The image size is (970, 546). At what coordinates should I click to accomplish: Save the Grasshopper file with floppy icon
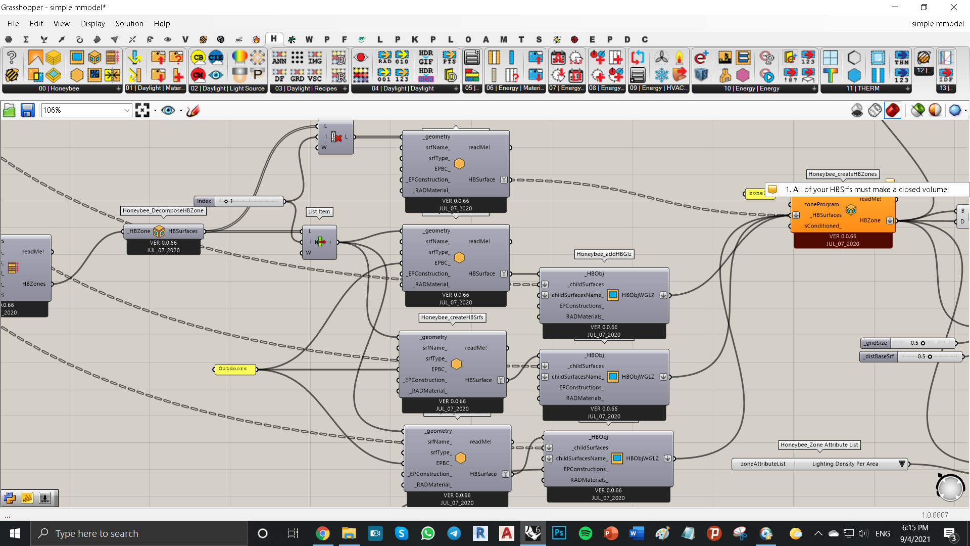[x=27, y=110]
